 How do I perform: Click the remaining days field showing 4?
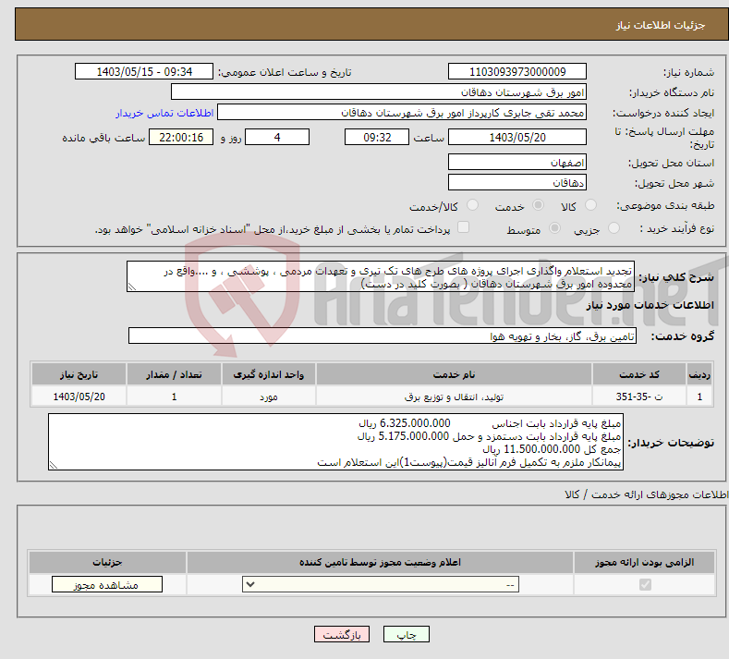tap(277, 137)
